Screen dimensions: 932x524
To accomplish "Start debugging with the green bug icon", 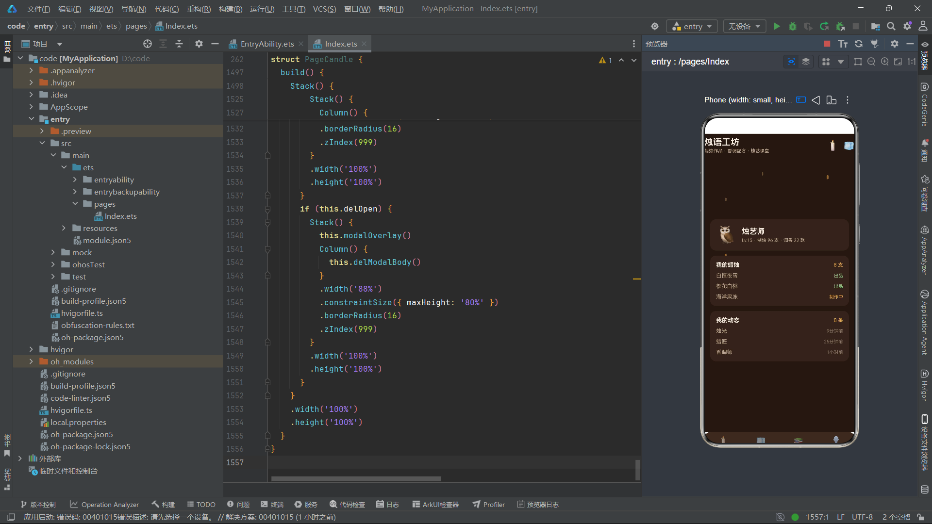I will tap(793, 26).
